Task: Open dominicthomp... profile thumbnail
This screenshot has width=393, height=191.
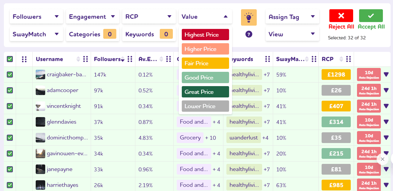Action: [40, 138]
